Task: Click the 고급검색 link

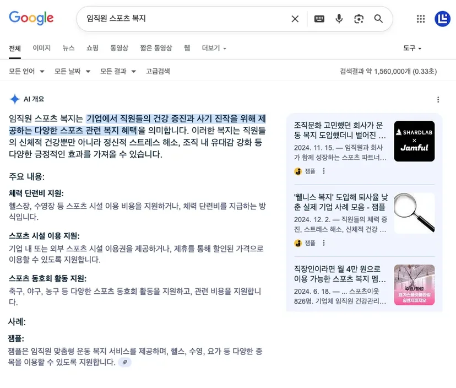Action: 158,71
